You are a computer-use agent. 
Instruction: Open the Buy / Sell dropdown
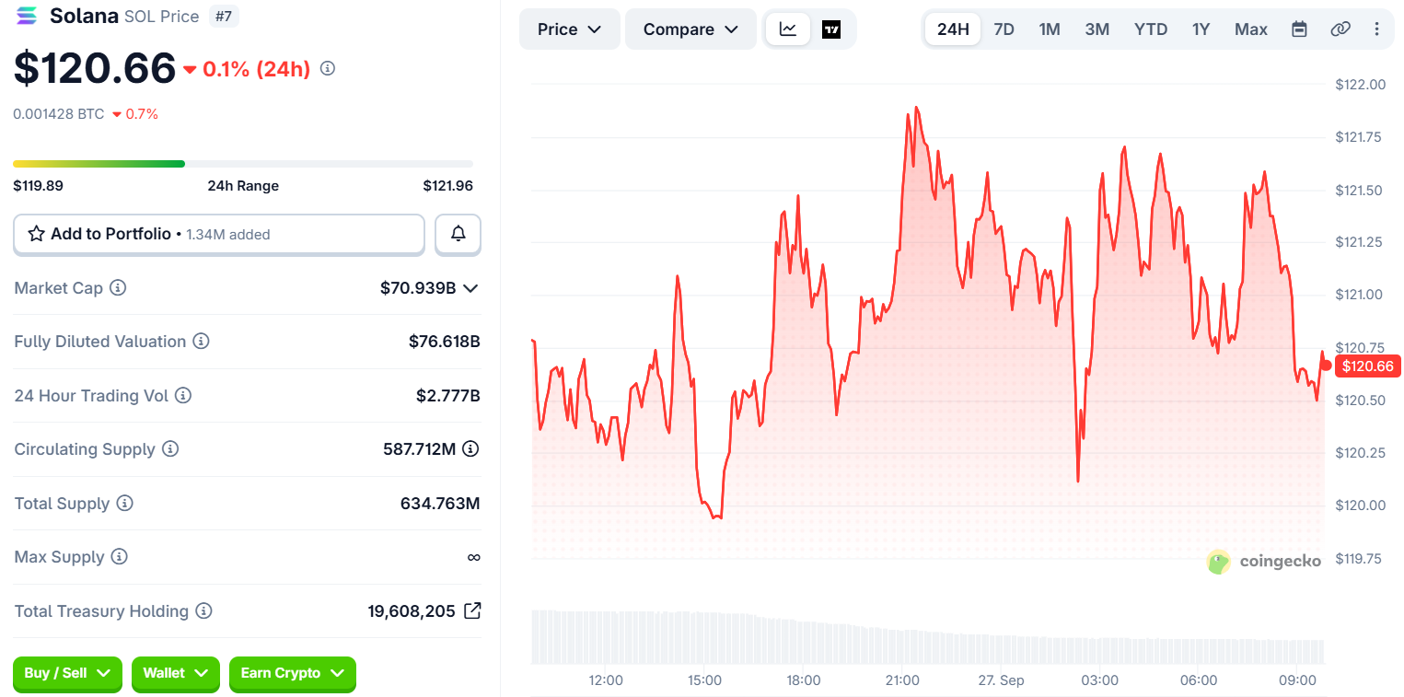click(67, 673)
